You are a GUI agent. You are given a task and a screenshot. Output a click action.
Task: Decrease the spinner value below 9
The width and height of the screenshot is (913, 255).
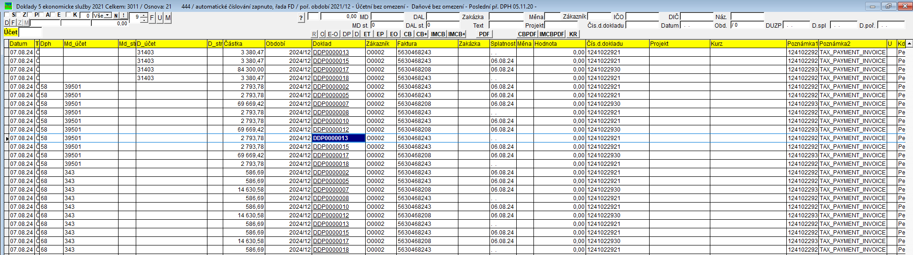pyautogui.click(x=144, y=20)
